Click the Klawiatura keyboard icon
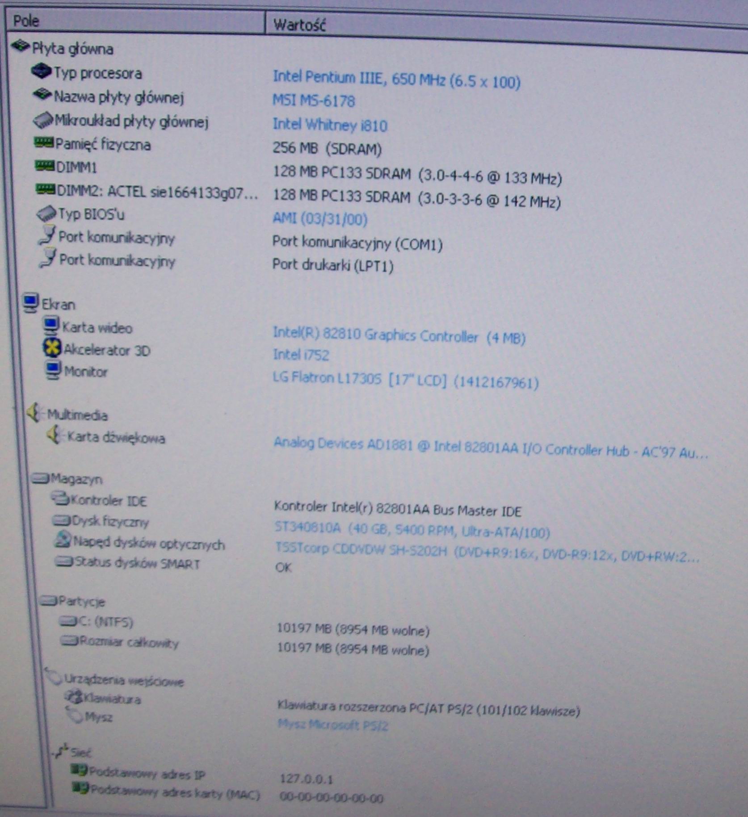This screenshot has width=748, height=817. tap(74, 696)
